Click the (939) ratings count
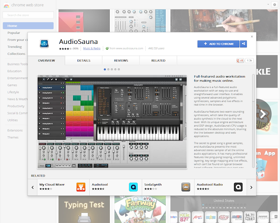 click(x=76, y=49)
